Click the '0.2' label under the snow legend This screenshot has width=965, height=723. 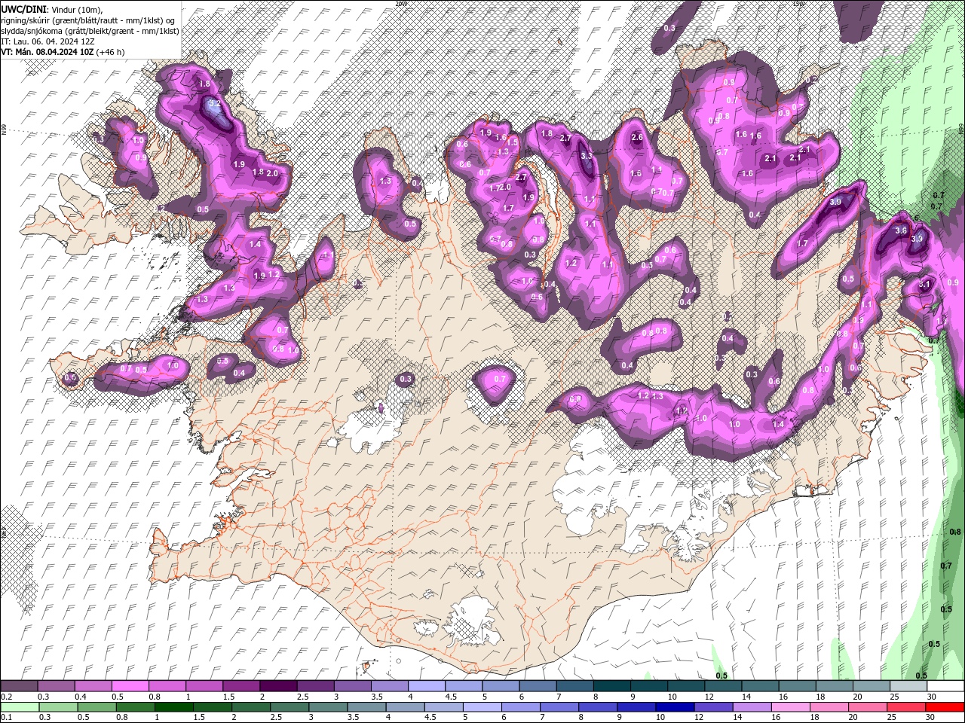[6, 697]
